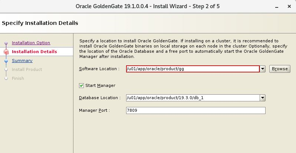
Task: Click the Software Location text field
Action: pyautogui.click(x=193, y=69)
